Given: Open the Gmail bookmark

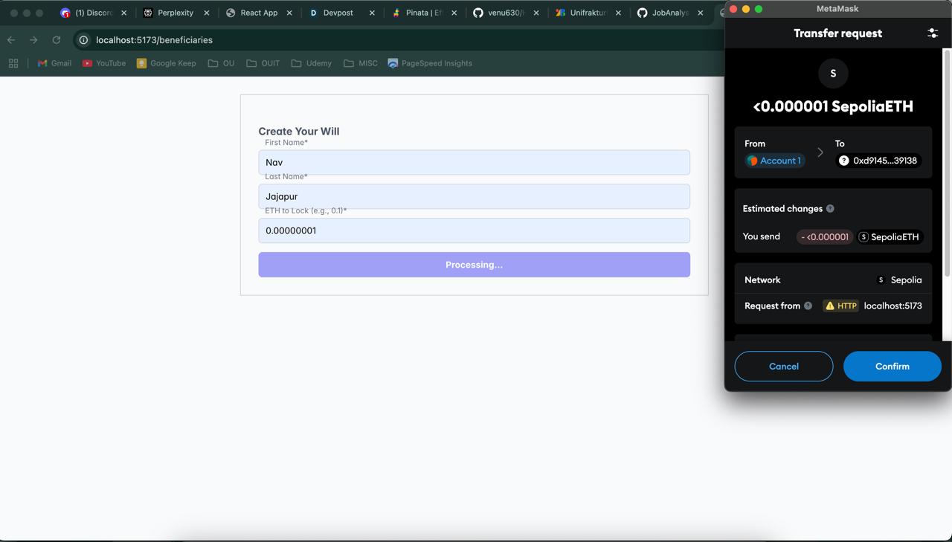Looking at the screenshot, I should pos(54,63).
